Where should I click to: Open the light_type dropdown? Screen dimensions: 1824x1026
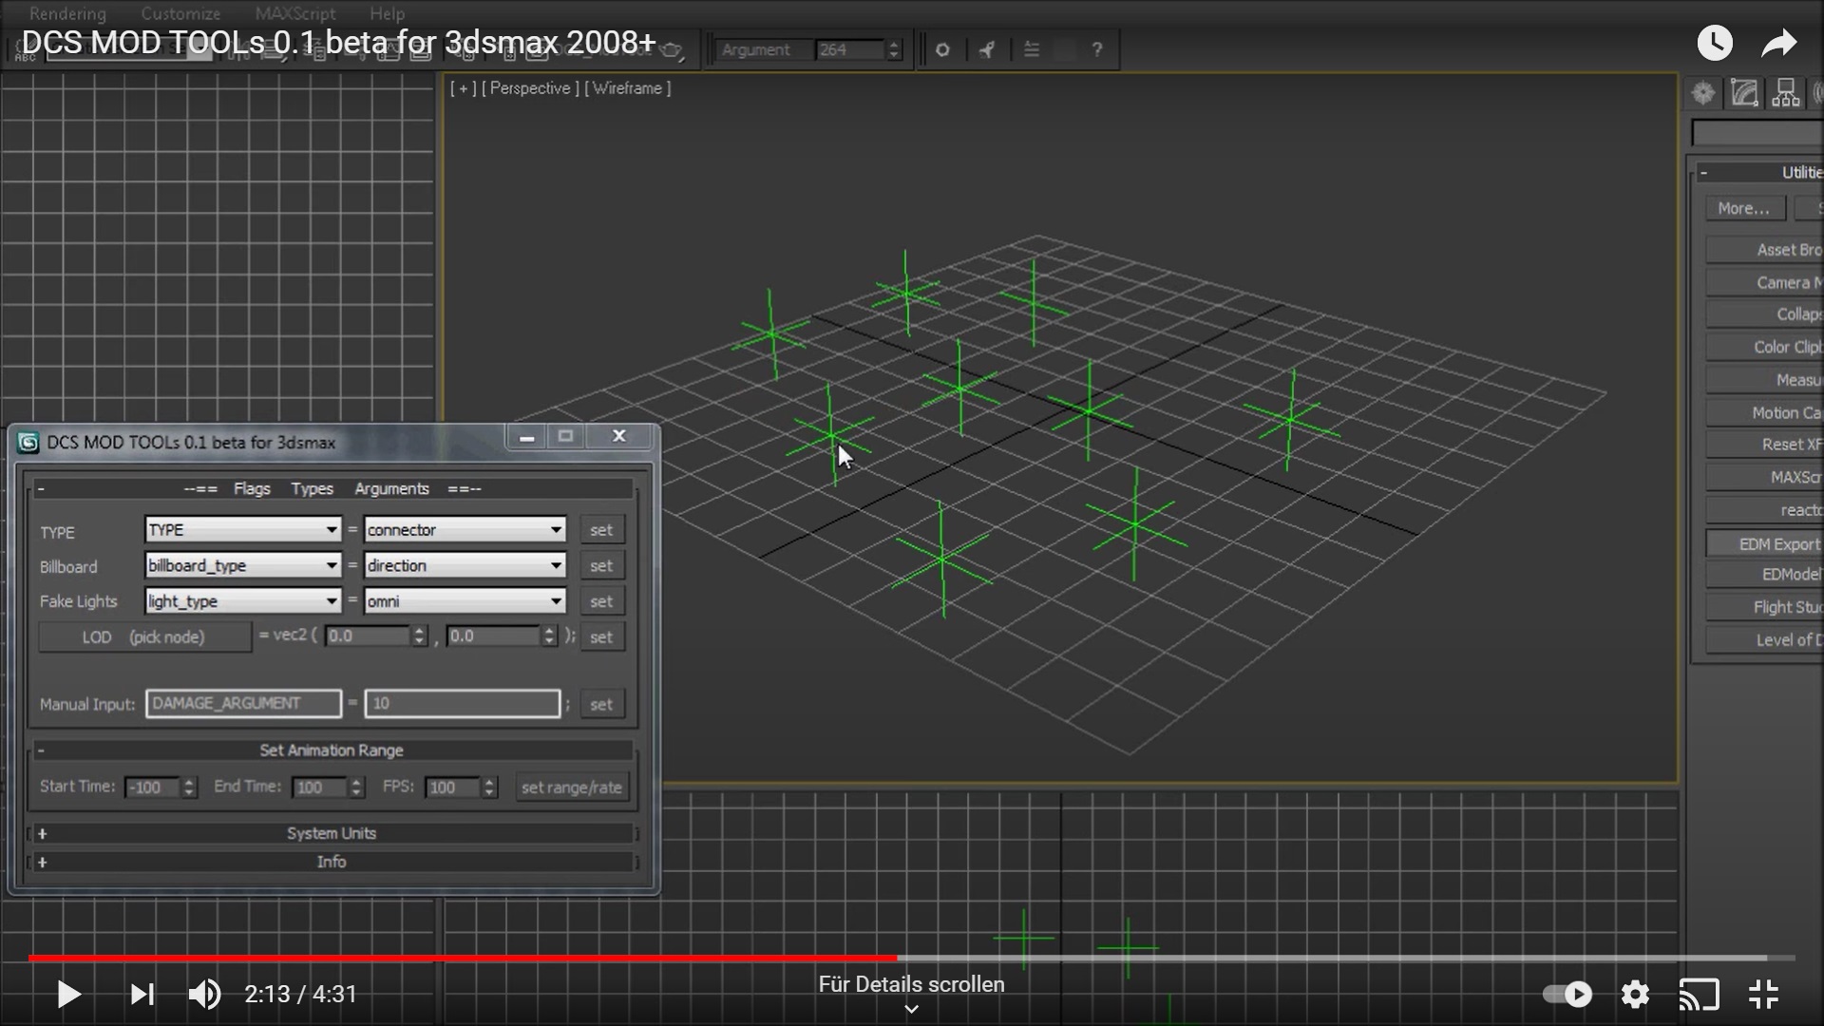click(x=243, y=601)
